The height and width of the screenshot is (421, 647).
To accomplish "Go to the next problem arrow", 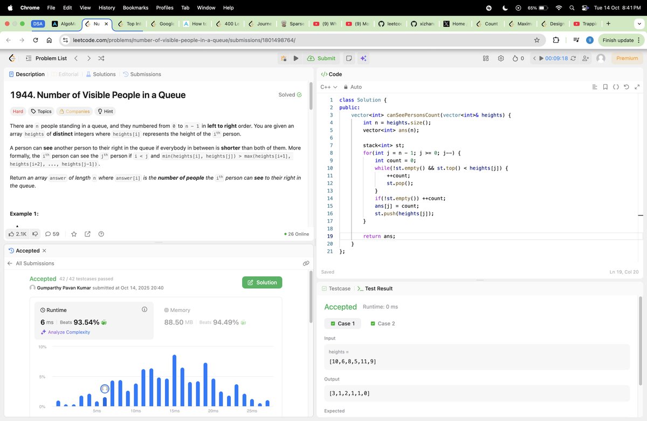I will (x=88, y=58).
